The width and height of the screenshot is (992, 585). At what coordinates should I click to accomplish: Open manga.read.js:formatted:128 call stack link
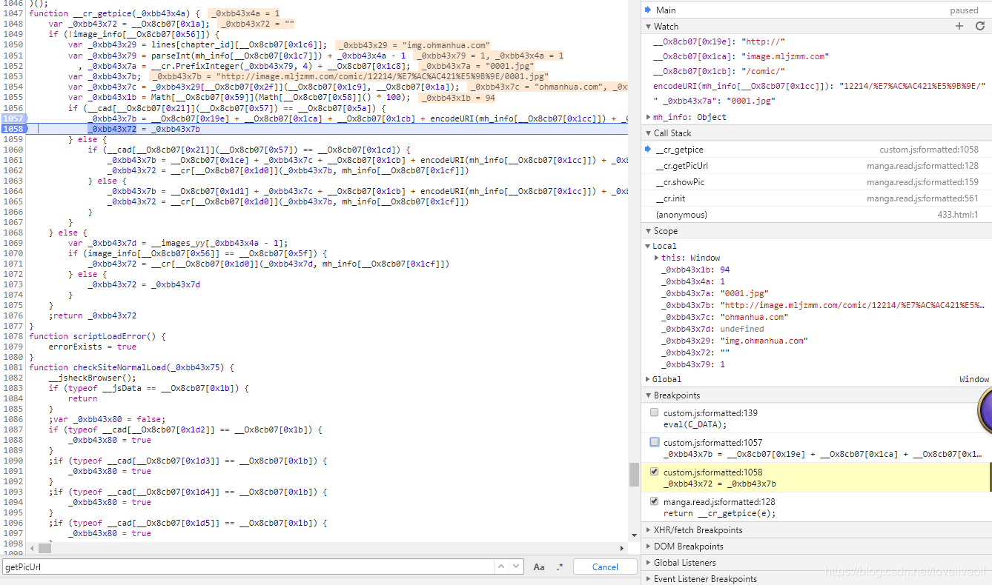click(x=922, y=166)
